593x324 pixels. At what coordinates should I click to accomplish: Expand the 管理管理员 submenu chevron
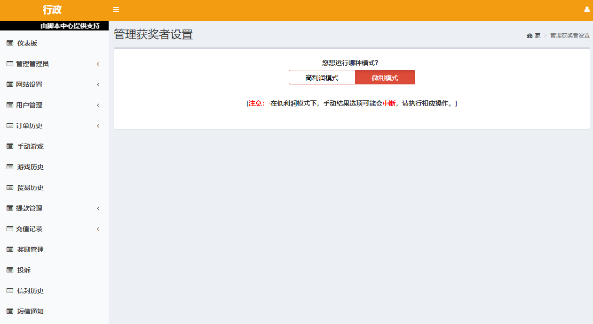pyautogui.click(x=98, y=64)
